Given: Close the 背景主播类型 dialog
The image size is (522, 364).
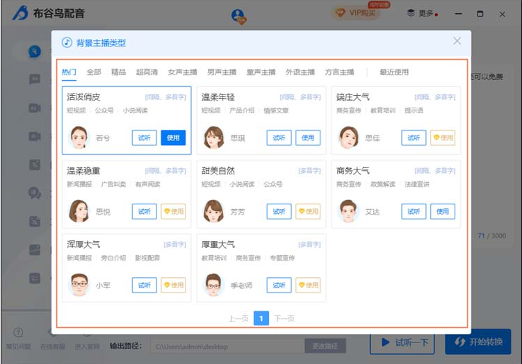Looking at the screenshot, I should (457, 41).
